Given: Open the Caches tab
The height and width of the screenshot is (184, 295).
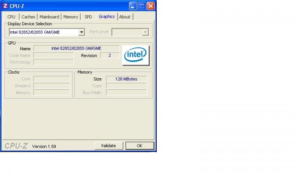Looking at the screenshot, I should point(28,17).
